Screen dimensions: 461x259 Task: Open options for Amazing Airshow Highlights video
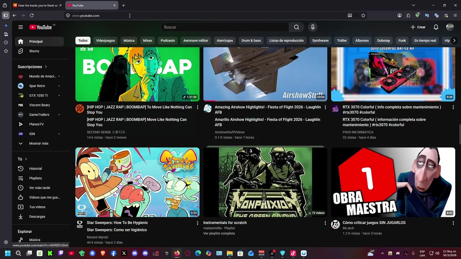tap(325, 107)
